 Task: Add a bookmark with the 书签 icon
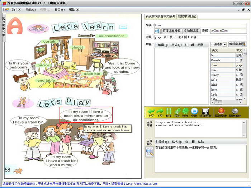[x=177, y=113]
